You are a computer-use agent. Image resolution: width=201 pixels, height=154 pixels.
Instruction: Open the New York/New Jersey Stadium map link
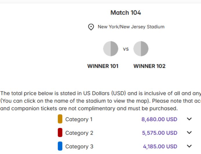(131, 27)
